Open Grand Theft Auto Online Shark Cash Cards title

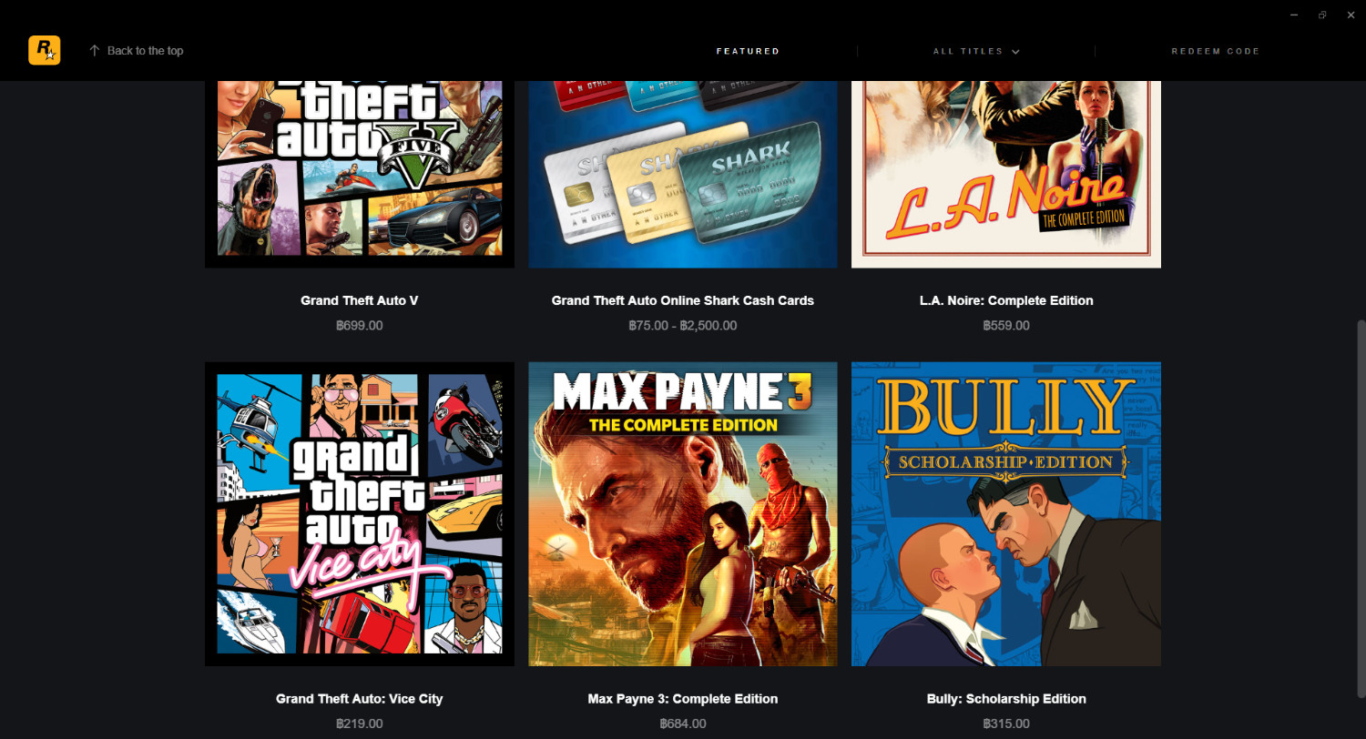683,300
